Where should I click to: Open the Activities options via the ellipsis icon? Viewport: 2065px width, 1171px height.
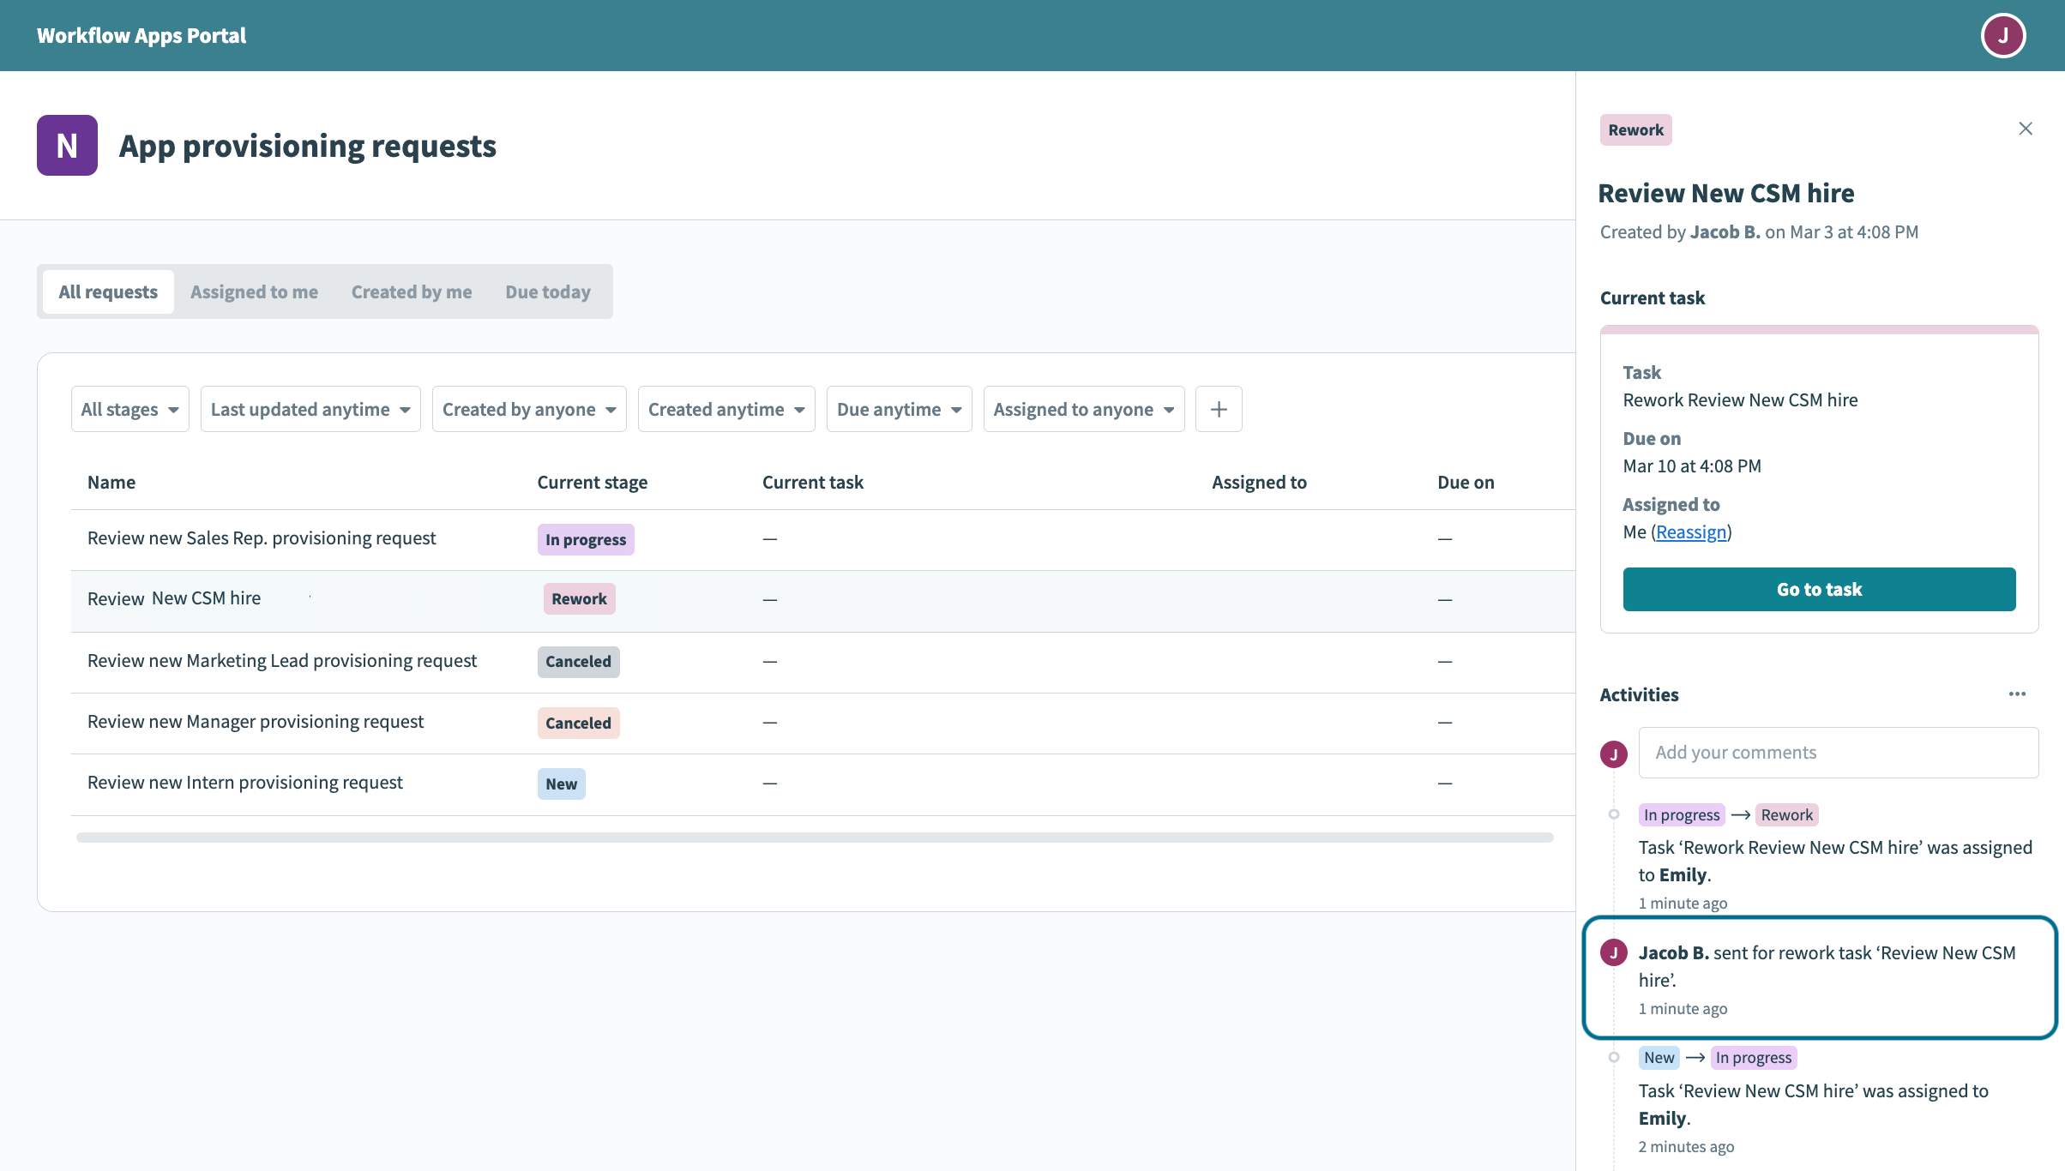coord(2017,694)
